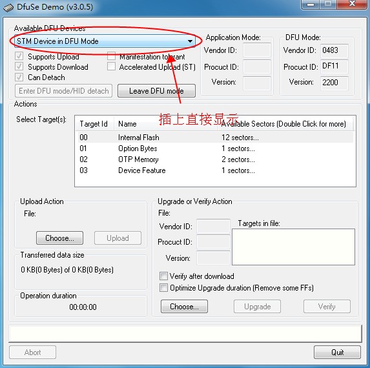Click the 12 sectors... cell
The image size is (370, 368).
click(240, 138)
